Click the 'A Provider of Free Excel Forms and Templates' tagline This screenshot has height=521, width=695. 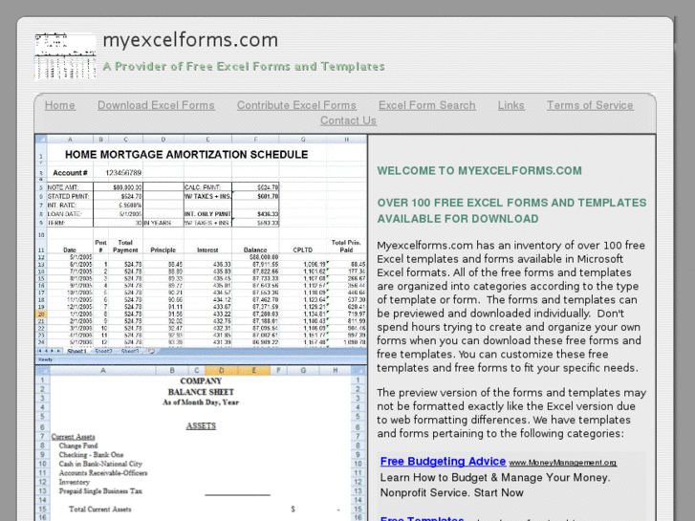pyautogui.click(x=244, y=67)
